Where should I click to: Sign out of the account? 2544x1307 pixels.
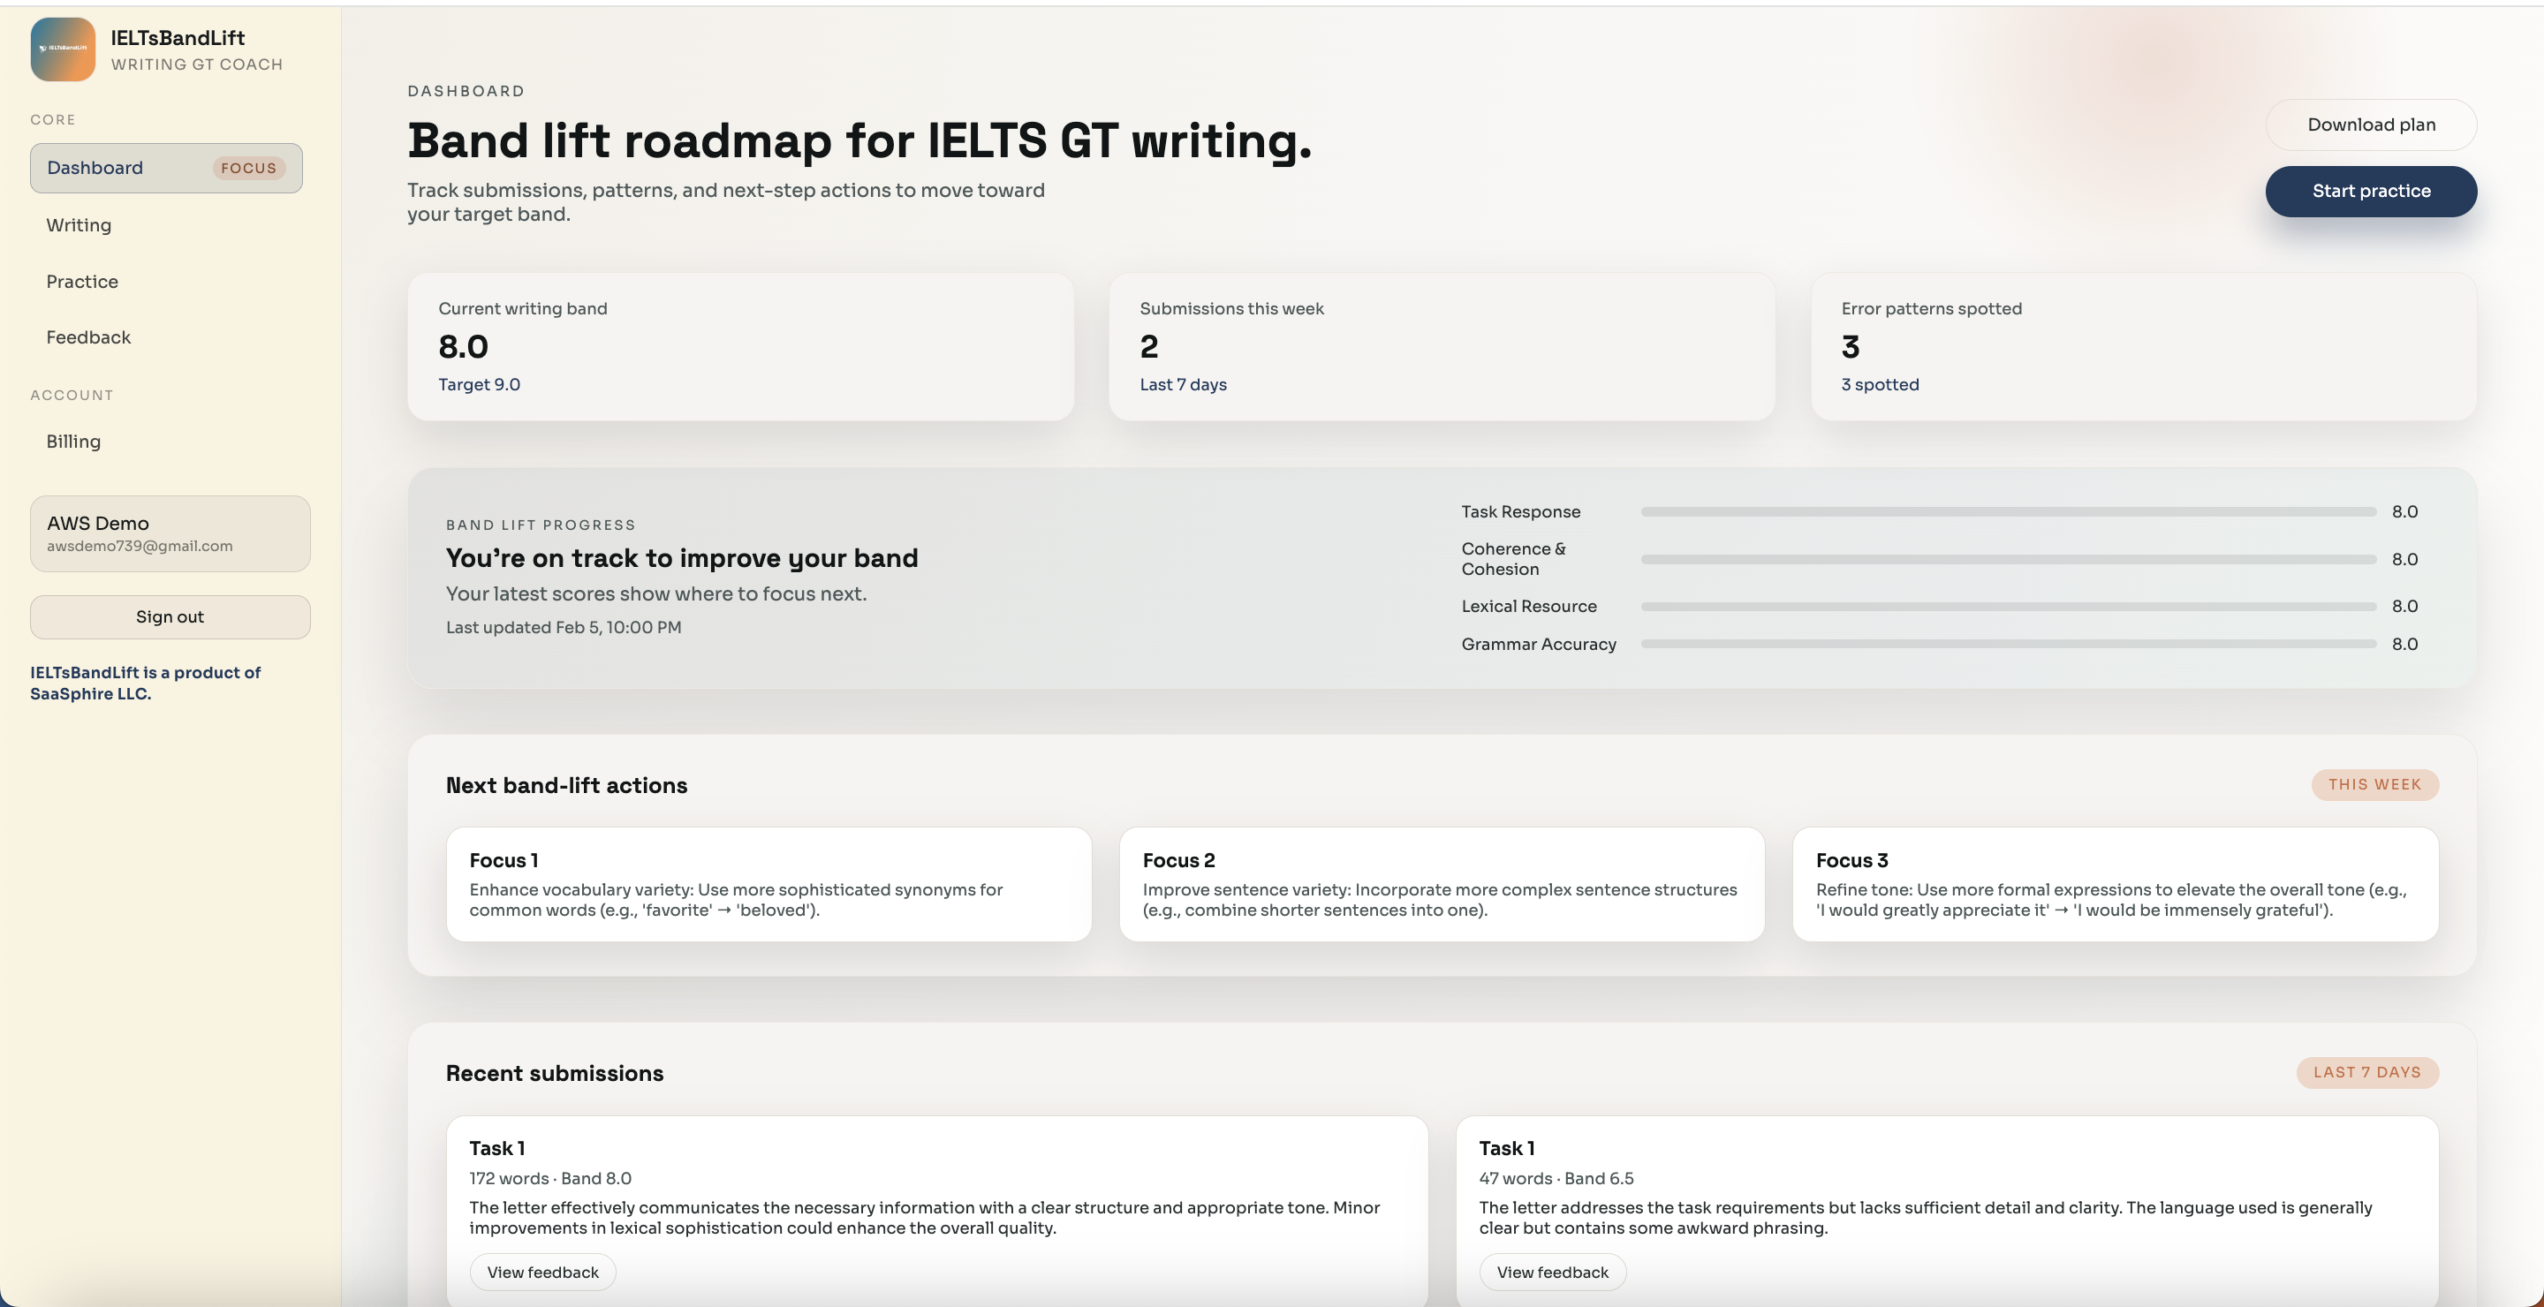169,616
